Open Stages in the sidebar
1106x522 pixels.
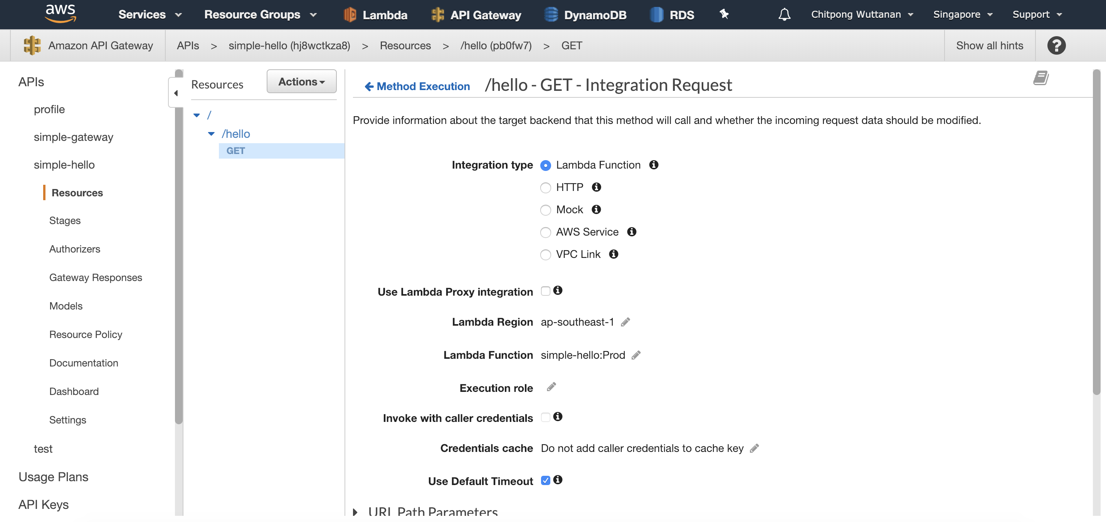pos(65,221)
